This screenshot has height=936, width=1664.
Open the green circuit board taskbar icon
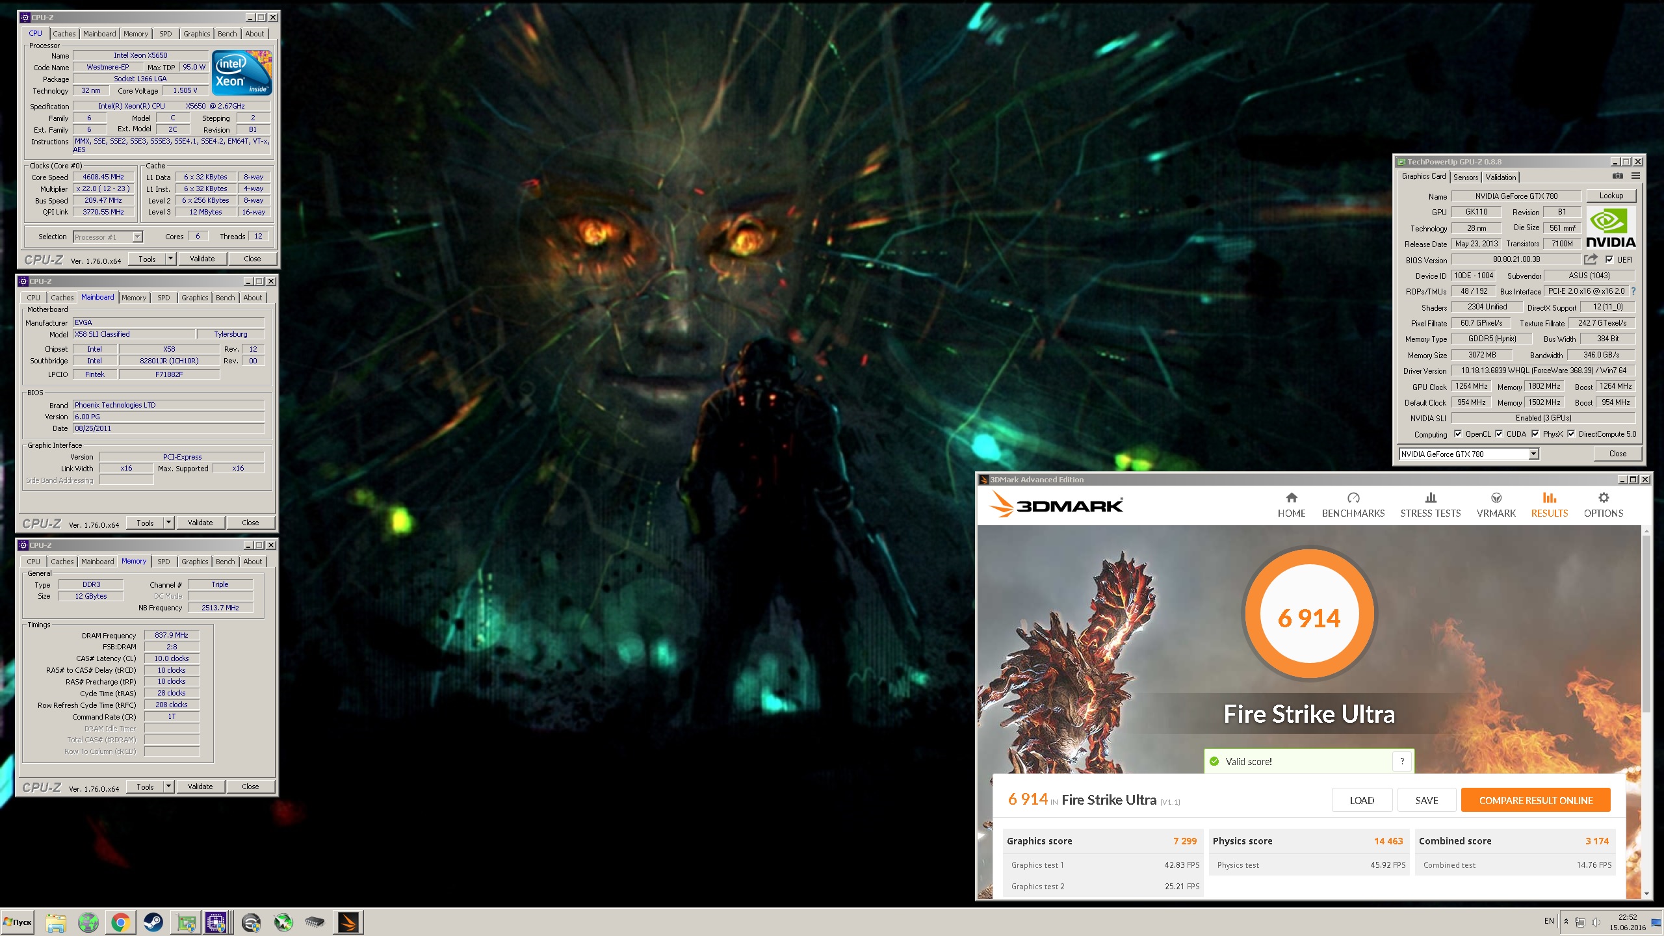[186, 922]
